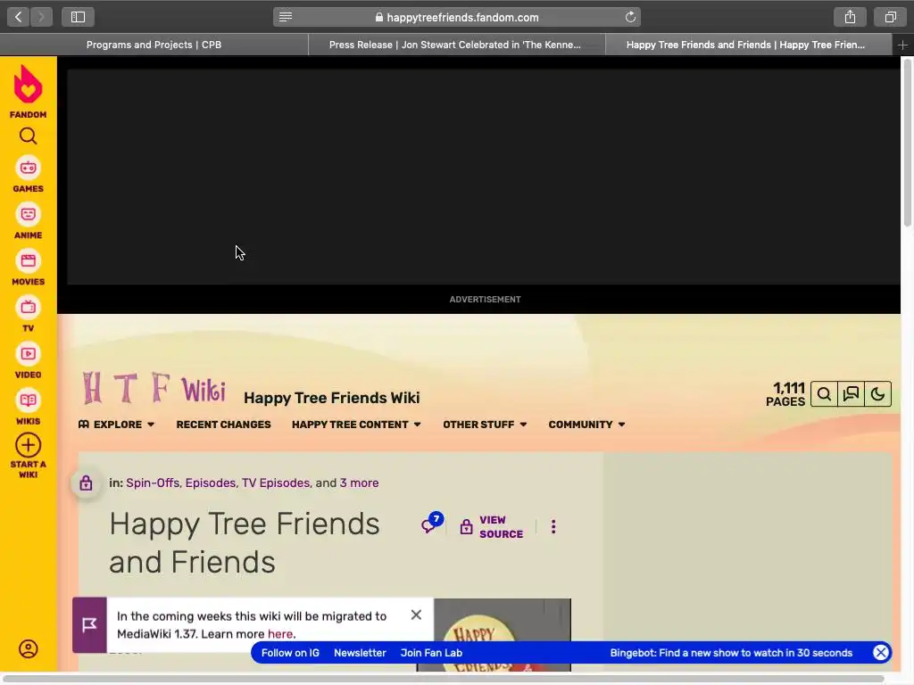Screen dimensions: 914x685
Task: Click the Happy Tree Friends article image
Action: tap(494, 635)
